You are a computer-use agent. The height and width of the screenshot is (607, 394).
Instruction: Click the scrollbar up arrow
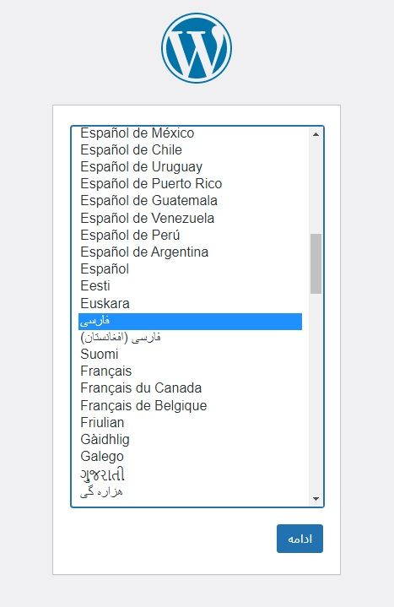316,134
